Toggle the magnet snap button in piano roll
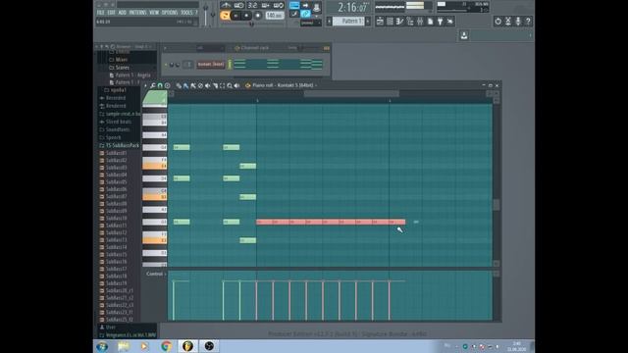628x353 pixels. pos(160,85)
